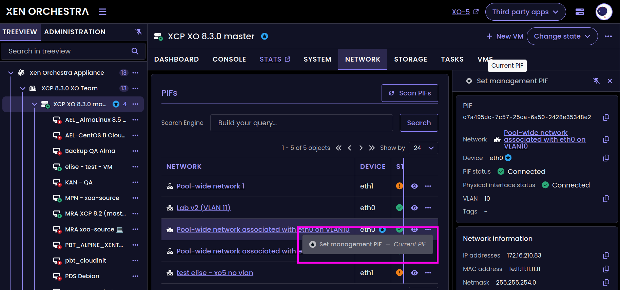620x290 pixels.
Task: Go to next page of PIFs
Action: [x=361, y=148]
